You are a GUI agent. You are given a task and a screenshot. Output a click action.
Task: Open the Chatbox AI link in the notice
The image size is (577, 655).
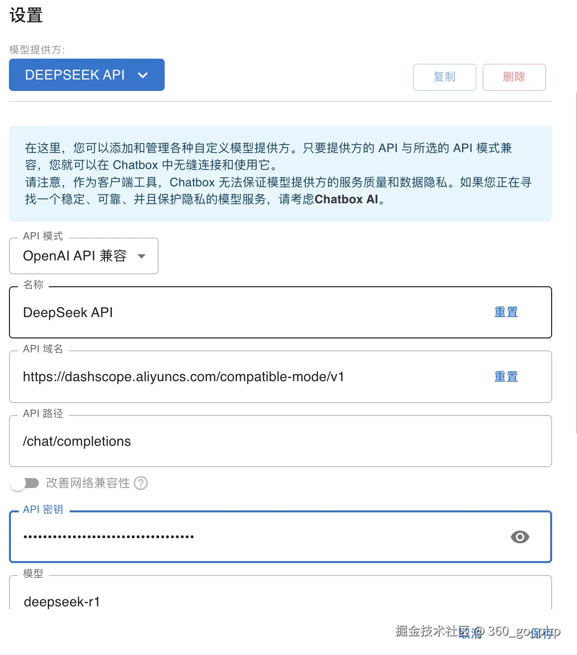point(347,199)
